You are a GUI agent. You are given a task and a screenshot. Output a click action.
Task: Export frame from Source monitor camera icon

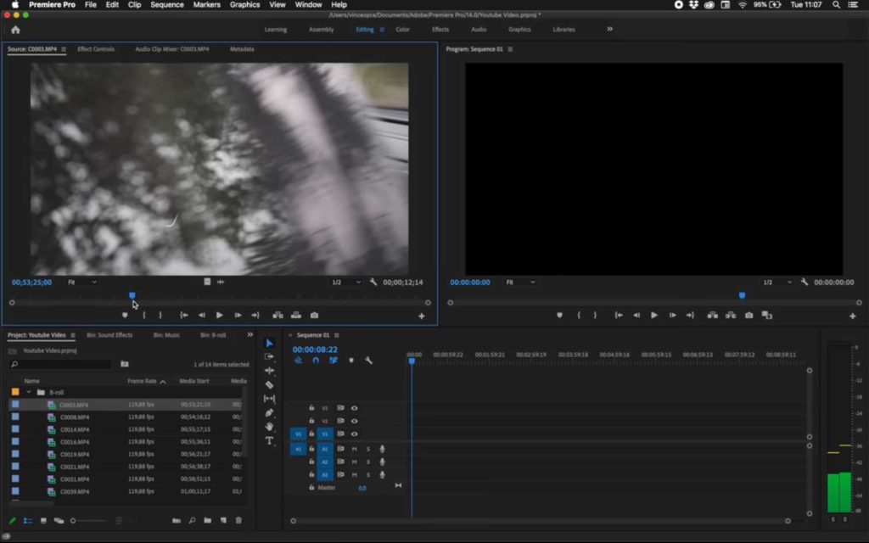pyautogui.click(x=314, y=316)
